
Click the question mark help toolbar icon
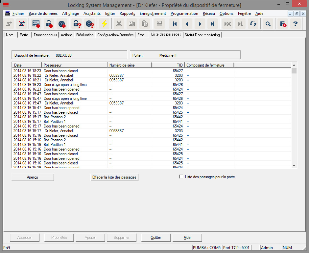[x=295, y=24]
